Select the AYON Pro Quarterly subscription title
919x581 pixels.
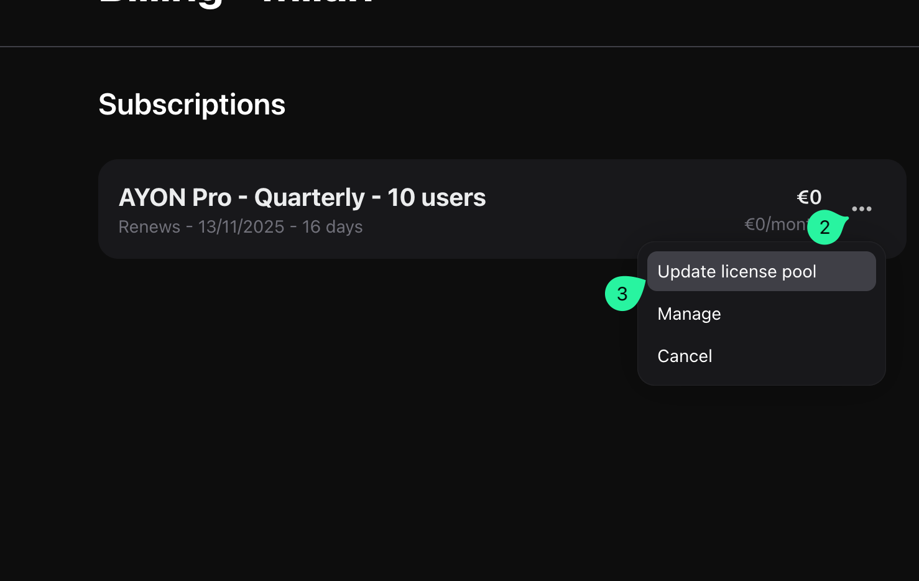tap(302, 197)
